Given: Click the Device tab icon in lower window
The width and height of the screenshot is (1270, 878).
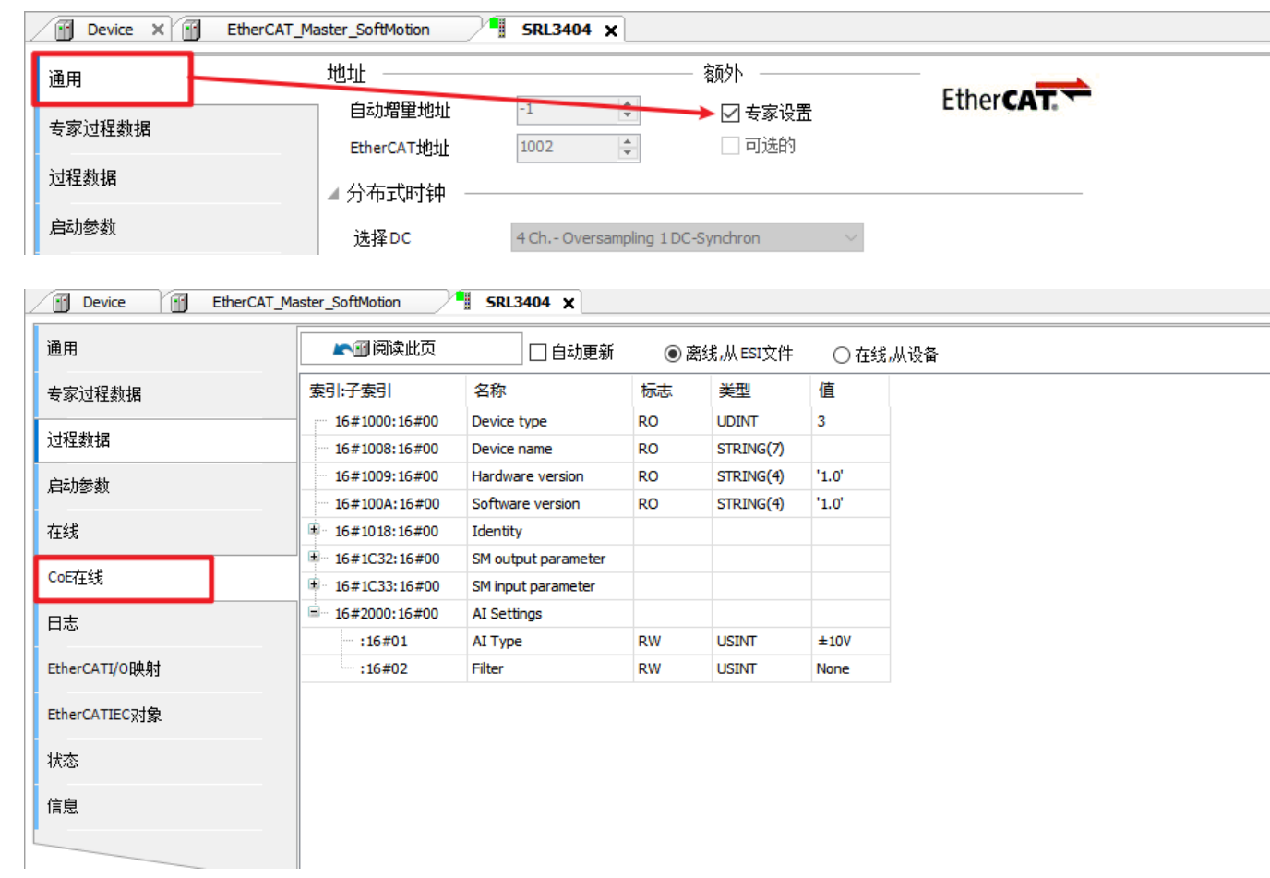Looking at the screenshot, I should [x=62, y=303].
